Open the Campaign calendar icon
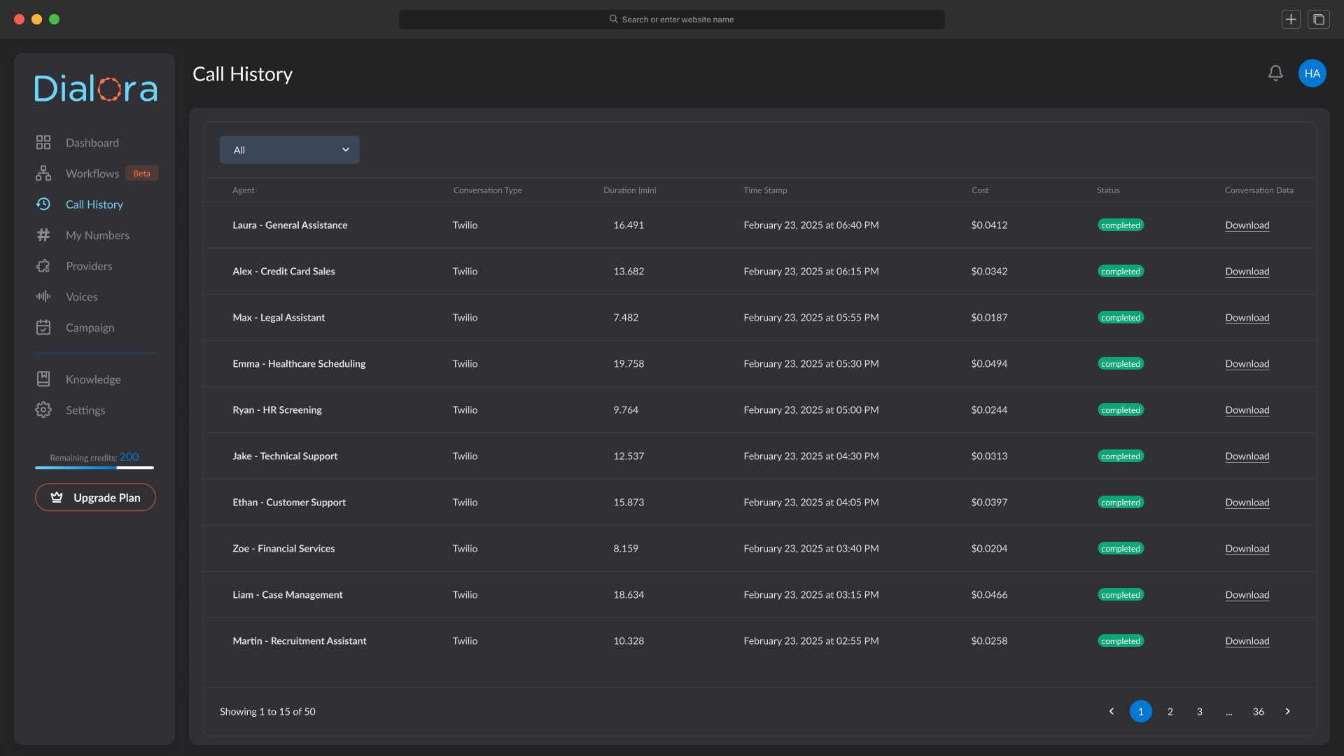The image size is (1344, 756). click(43, 328)
